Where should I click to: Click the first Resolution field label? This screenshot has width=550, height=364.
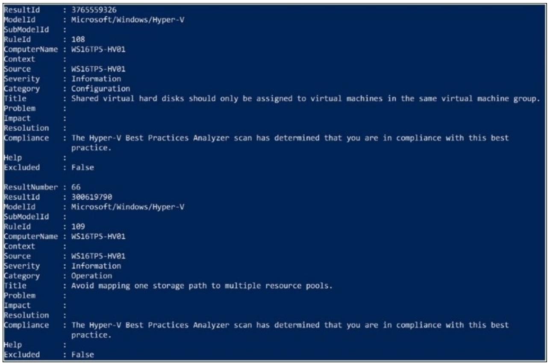[21, 127]
